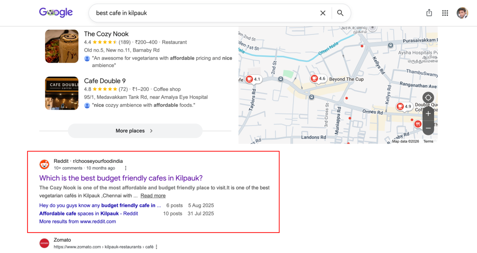Click Landons Rd map label

(313, 137)
